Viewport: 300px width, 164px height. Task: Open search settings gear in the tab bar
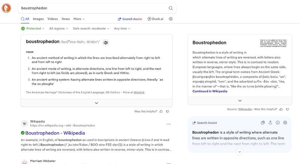click(171, 19)
